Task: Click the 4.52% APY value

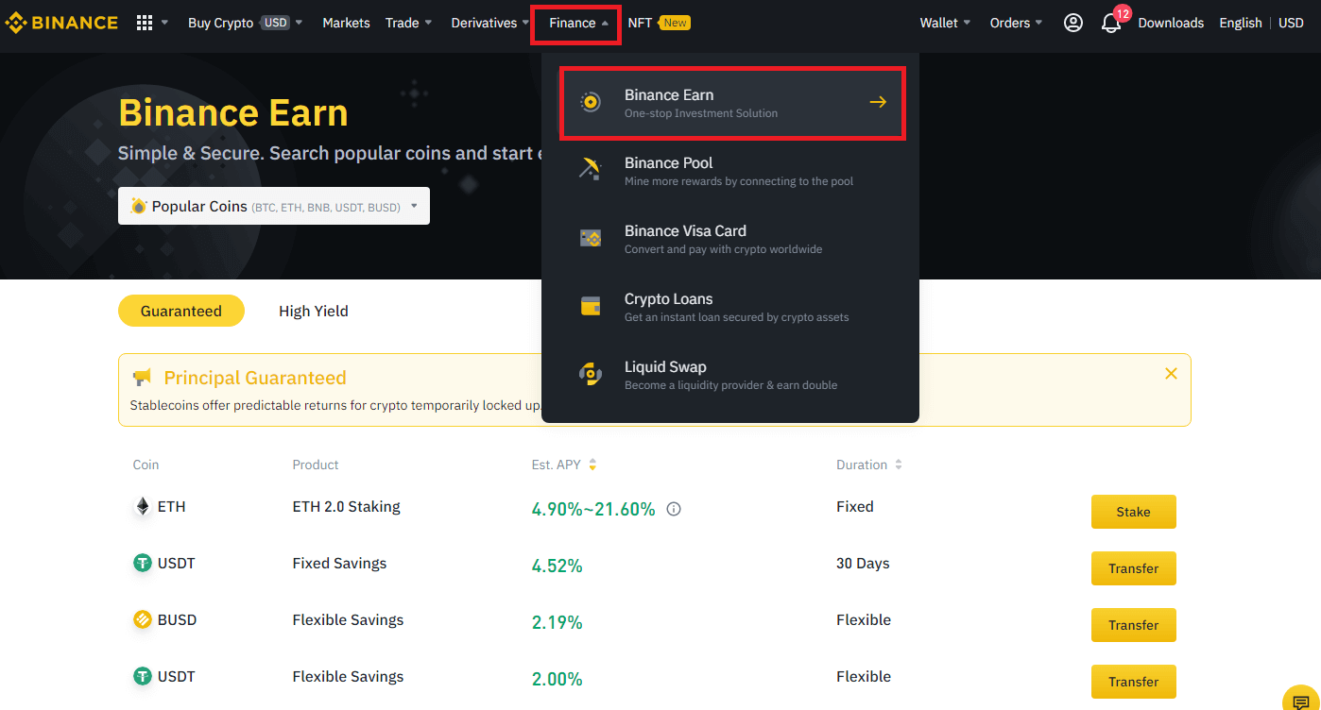Action: pos(558,566)
